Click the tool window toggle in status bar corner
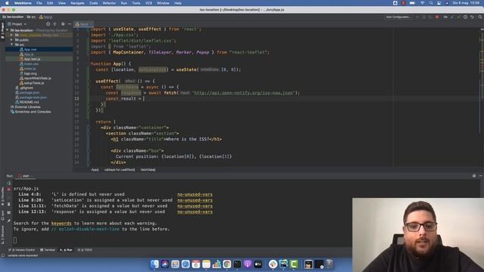 pyautogui.click(x=3, y=255)
